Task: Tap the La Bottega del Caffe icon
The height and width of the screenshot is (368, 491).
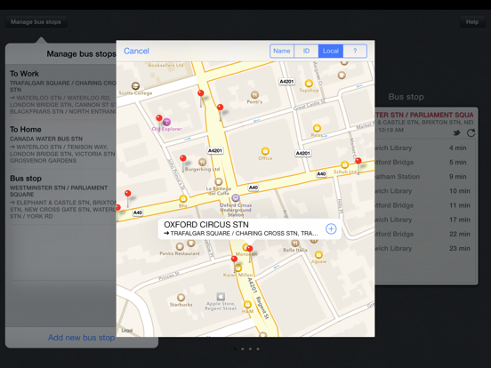Action: (218, 181)
